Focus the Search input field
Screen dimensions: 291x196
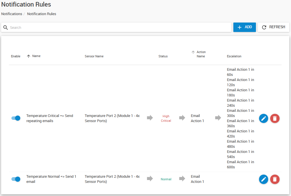120,28
